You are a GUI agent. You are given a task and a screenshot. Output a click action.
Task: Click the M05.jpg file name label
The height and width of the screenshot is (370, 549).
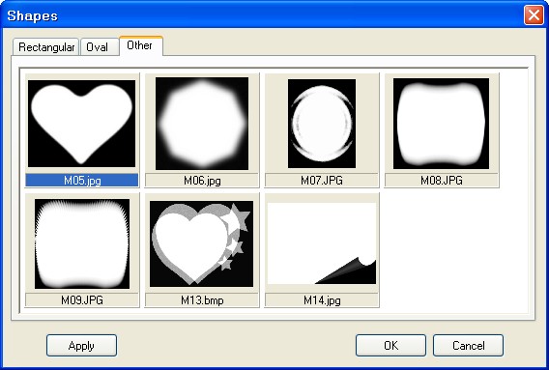82,181
